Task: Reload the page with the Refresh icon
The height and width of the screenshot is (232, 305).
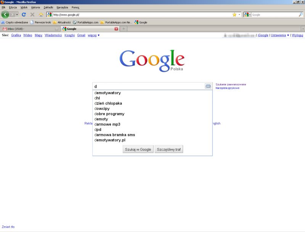Action: [x=24, y=14]
